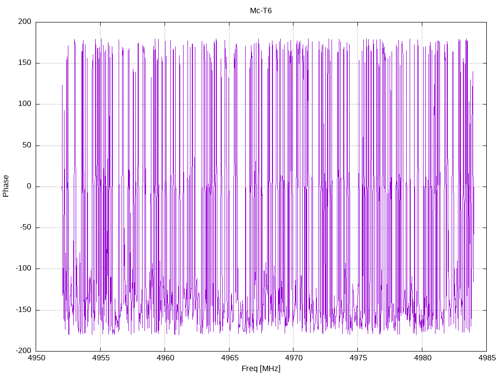Select the Freq [MHz] x-axis label
The image size is (500, 375).
[261, 369]
